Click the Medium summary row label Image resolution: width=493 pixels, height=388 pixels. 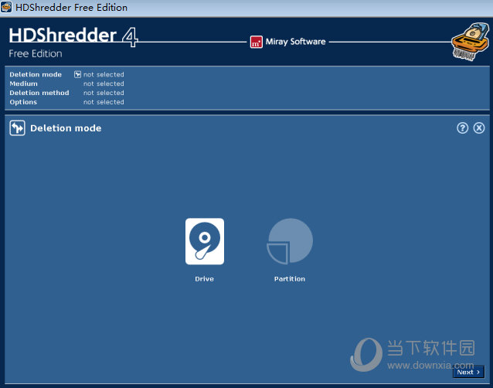pyautogui.click(x=24, y=83)
